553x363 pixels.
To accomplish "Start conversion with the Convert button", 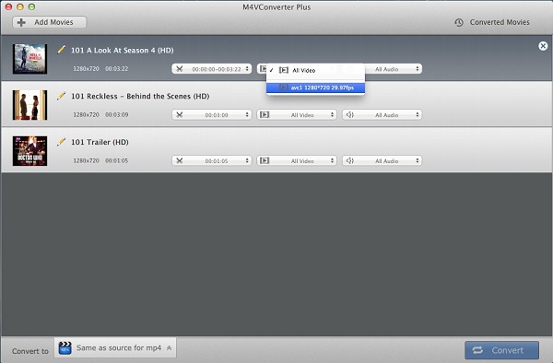I will point(501,350).
